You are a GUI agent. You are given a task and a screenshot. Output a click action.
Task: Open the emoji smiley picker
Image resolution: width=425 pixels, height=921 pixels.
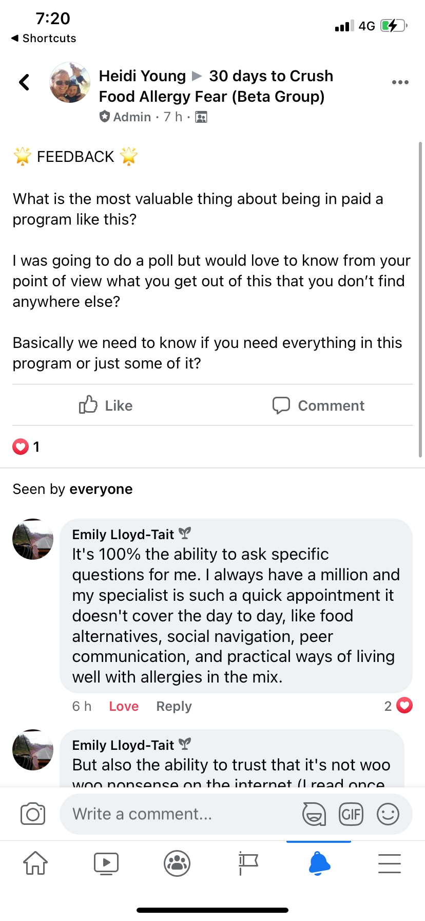click(x=388, y=814)
